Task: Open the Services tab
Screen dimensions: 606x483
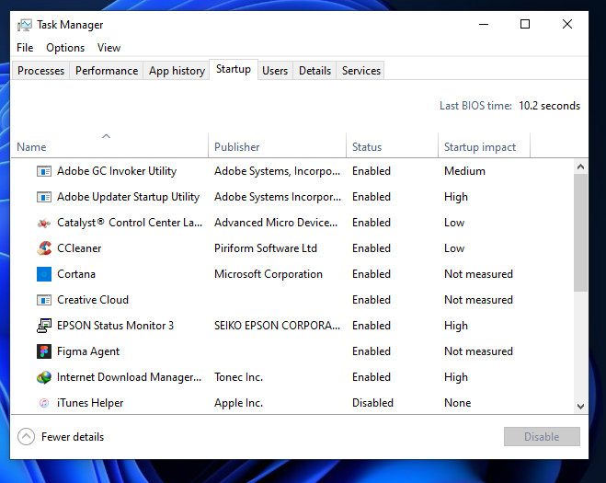Action: (x=361, y=71)
